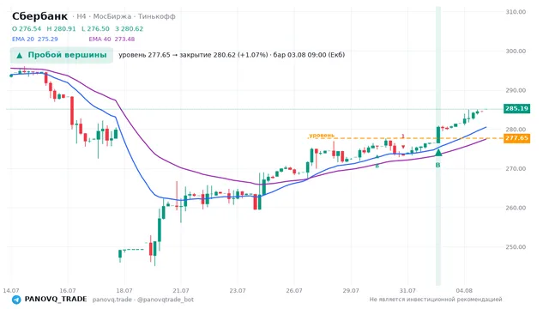This screenshot has width=549, height=309.
Task: Click the З 280.62 close value
Action: coord(130,28)
